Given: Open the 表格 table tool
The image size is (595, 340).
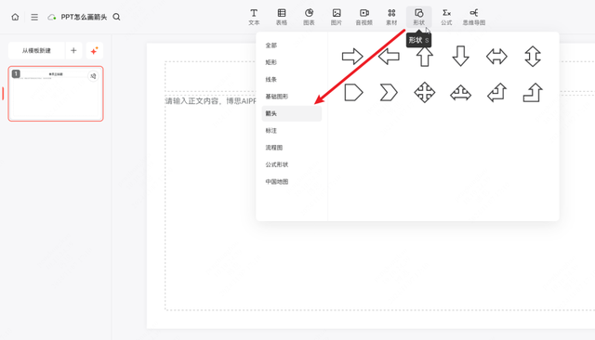Looking at the screenshot, I should point(282,17).
